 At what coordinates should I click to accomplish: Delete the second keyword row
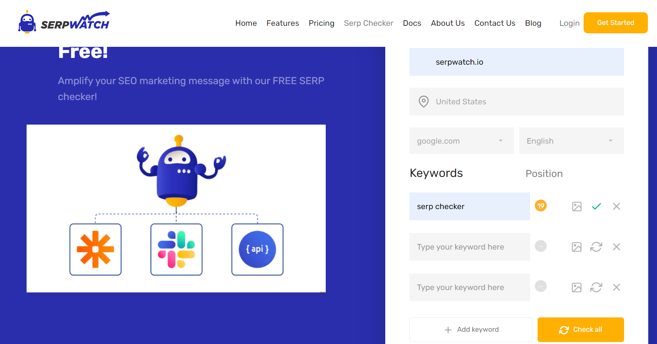point(617,247)
